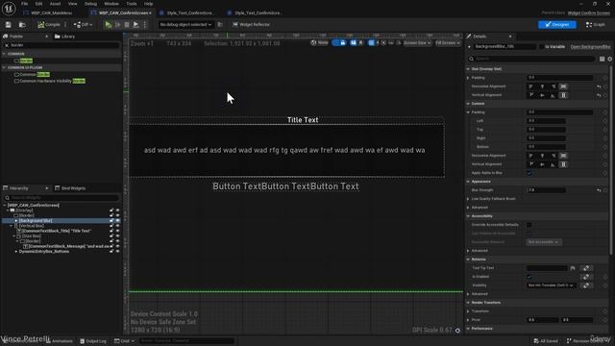Open the Widget Reflector
This screenshot has width=615, height=346.
click(251, 25)
